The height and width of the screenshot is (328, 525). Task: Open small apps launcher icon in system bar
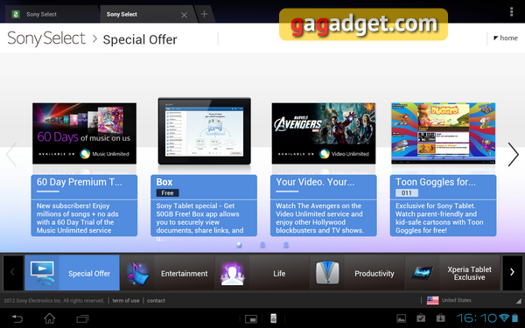(251, 318)
